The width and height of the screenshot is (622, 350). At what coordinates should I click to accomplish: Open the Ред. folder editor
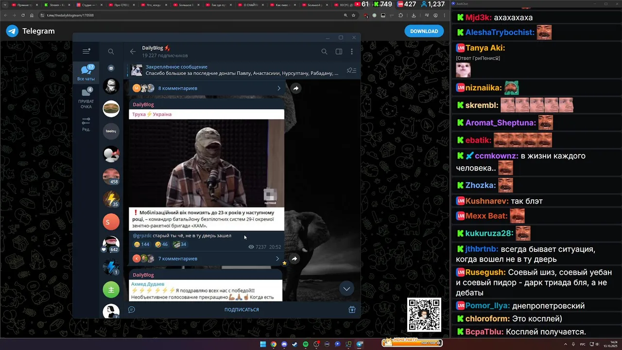(x=86, y=124)
